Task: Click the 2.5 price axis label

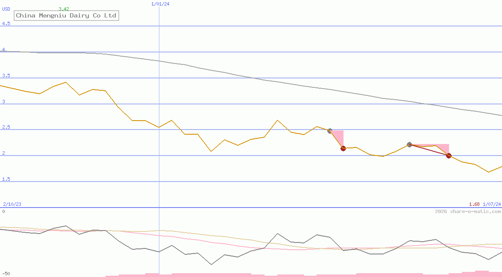Action: [x=6, y=127]
